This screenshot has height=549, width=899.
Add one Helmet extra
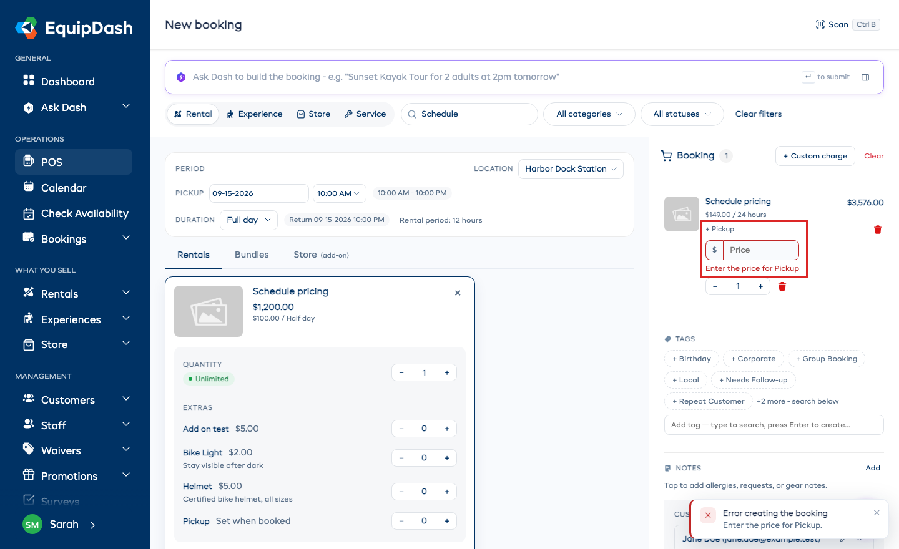[x=447, y=492]
